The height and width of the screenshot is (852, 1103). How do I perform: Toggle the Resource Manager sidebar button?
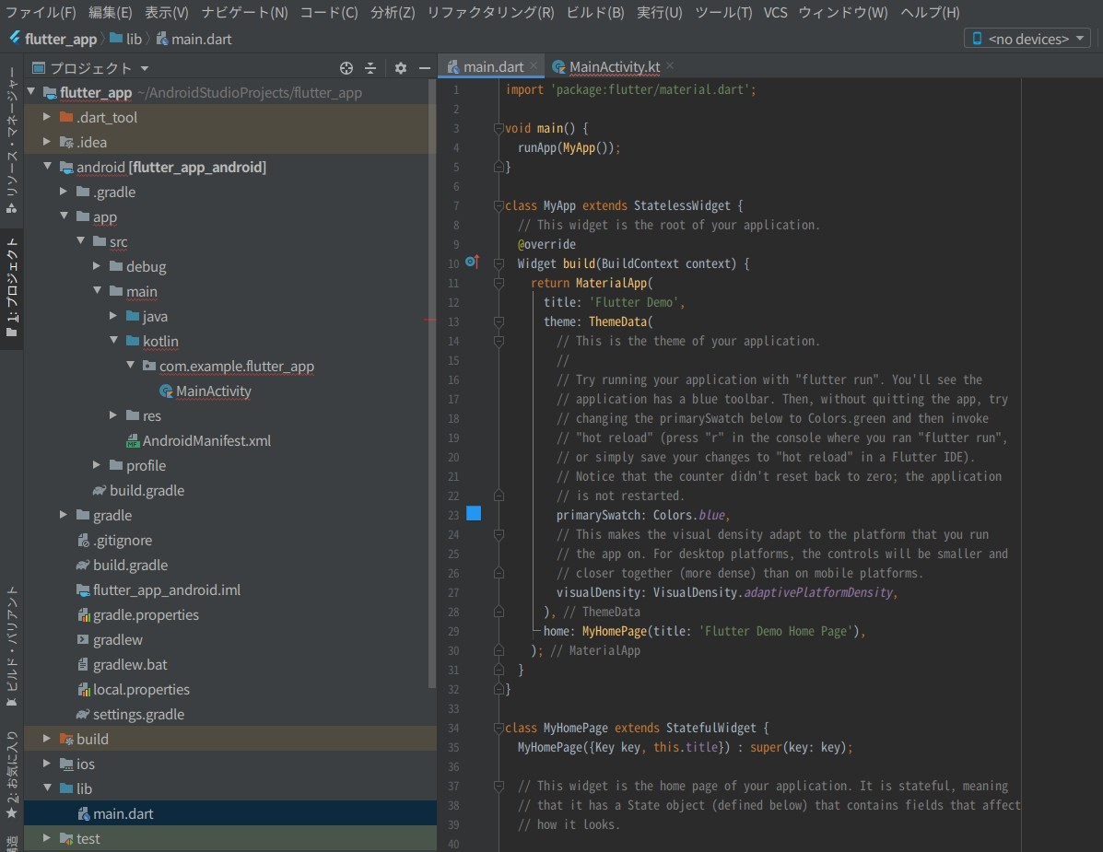pyautogui.click(x=11, y=138)
